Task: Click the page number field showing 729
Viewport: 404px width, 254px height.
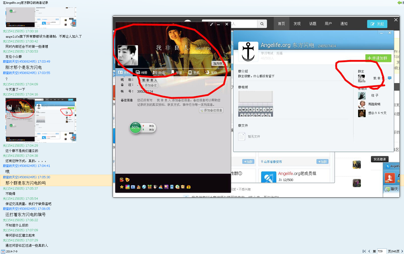Action: click(x=382, y=251)
